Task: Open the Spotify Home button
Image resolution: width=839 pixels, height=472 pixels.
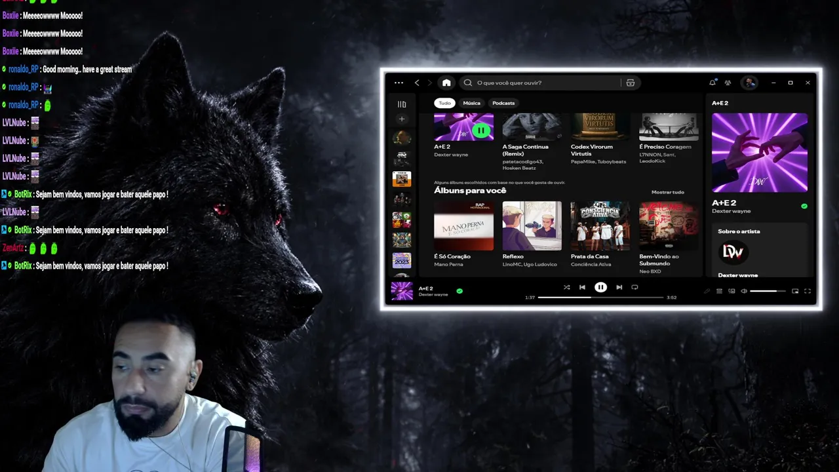Action: [446, 83]
